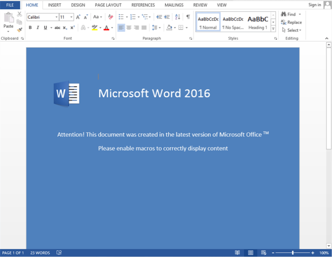Screen dimensions: 332x257
Task: Zoom in with plus button
Action: (x=313, y=253)
